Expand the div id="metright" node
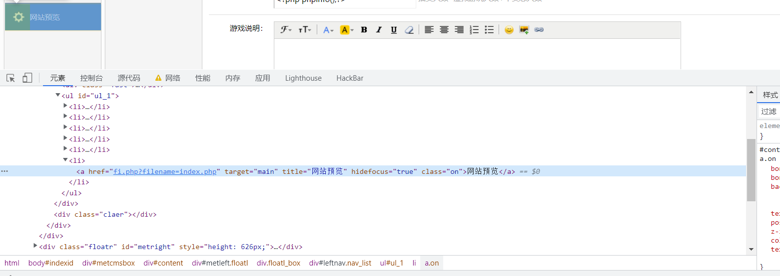Viewport: 780px width, 276px height. click(x=35, y=246)
